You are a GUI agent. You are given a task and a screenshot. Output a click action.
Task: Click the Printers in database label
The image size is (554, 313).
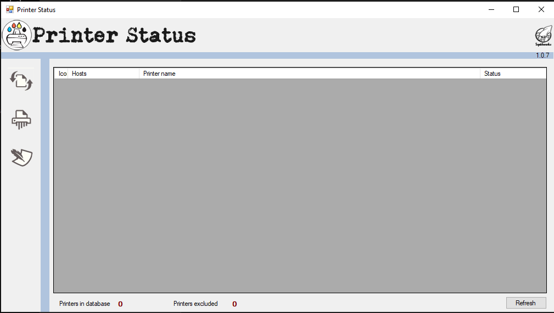(85, 304)
